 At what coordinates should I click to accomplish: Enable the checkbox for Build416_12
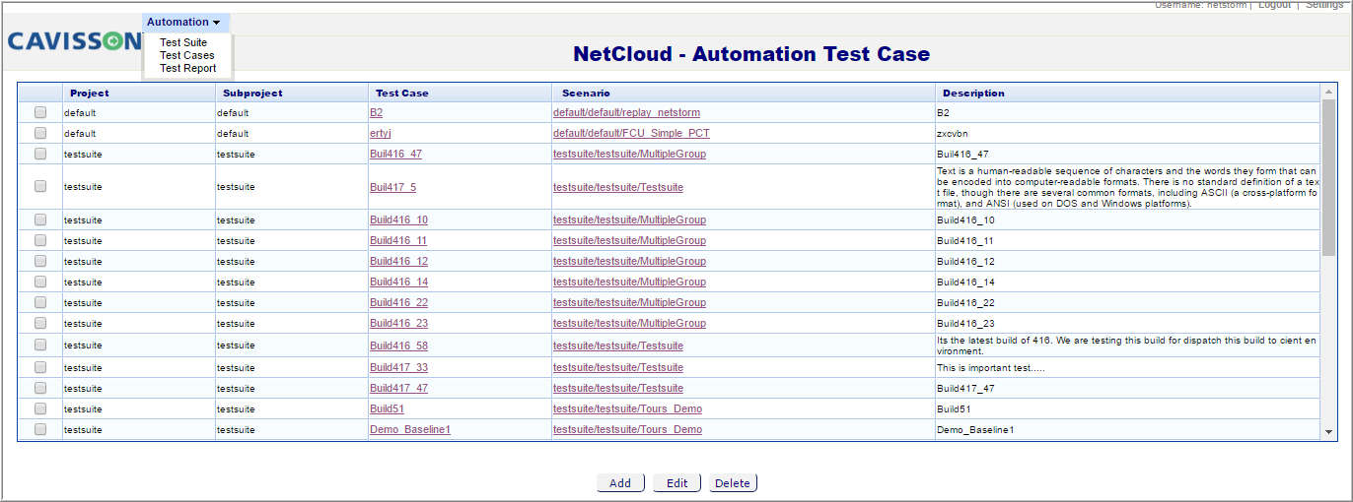pos(40,261)
